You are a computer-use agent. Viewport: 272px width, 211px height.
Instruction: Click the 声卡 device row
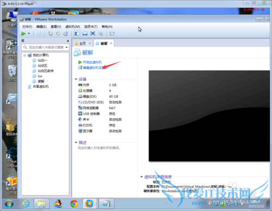point(100,120)
